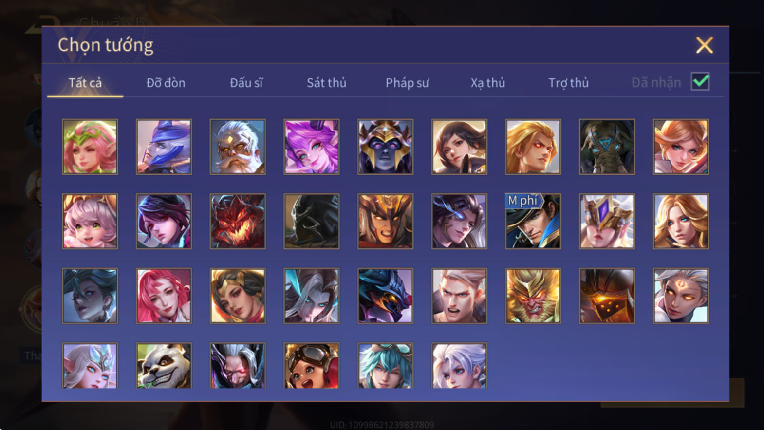The height and width of the screenshot is (430, 764).
Task: Choose the golden monkey king hero
Action: pos(533,296)
